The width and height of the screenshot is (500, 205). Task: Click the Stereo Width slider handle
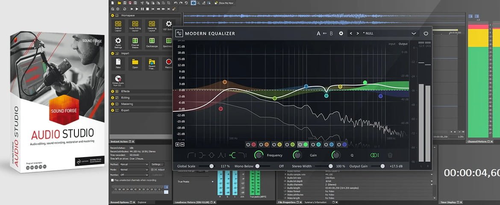[x=331, y=166]
